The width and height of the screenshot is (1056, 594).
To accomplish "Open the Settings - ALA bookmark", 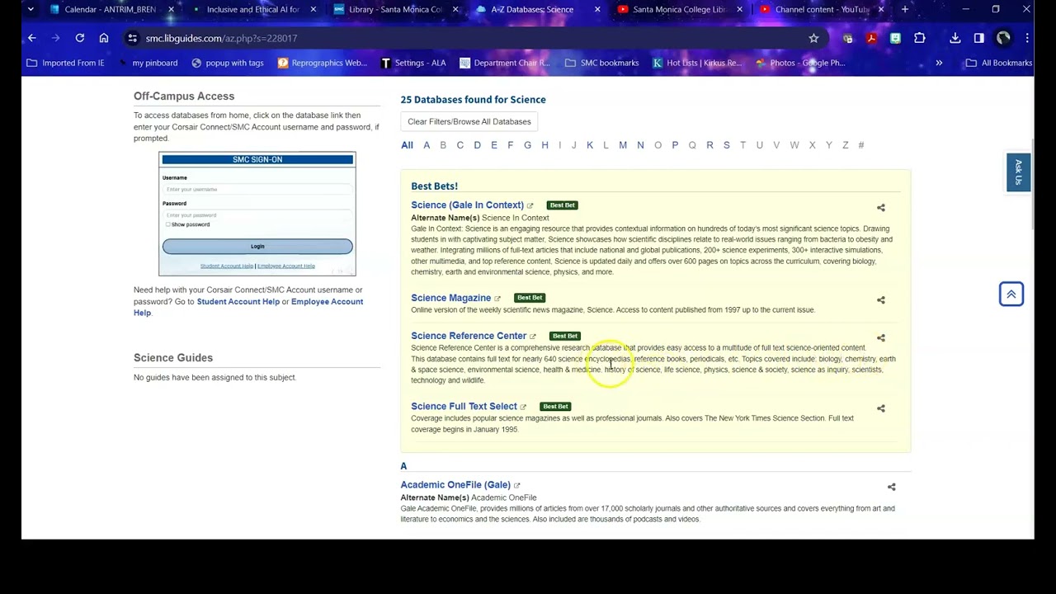I will click(414, 63).
